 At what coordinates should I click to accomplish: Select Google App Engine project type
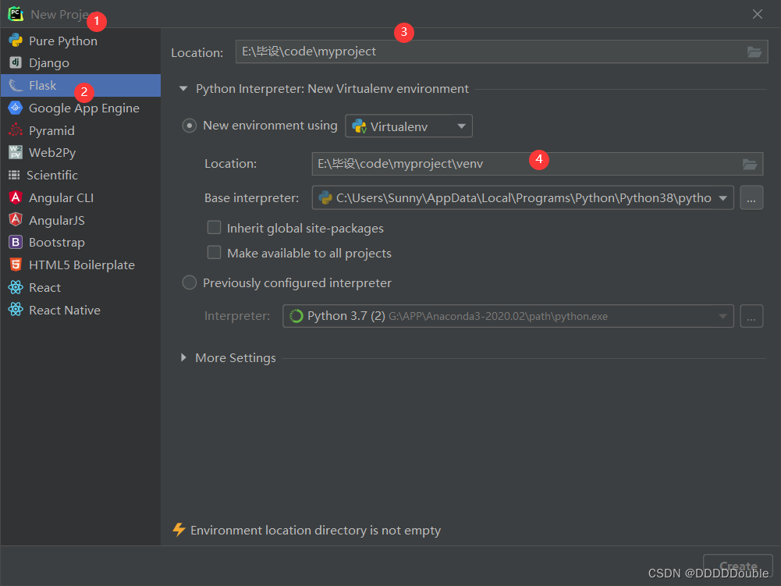80,108
